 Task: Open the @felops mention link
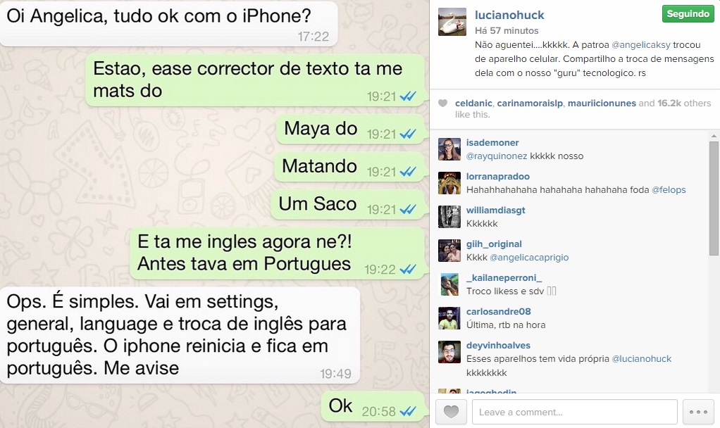point(669,190)
